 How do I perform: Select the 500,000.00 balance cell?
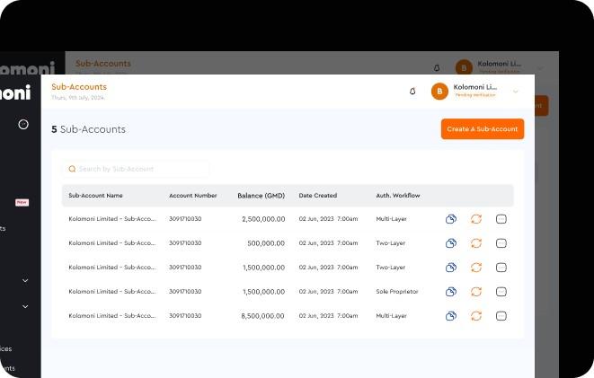click(x=266, y=243)
